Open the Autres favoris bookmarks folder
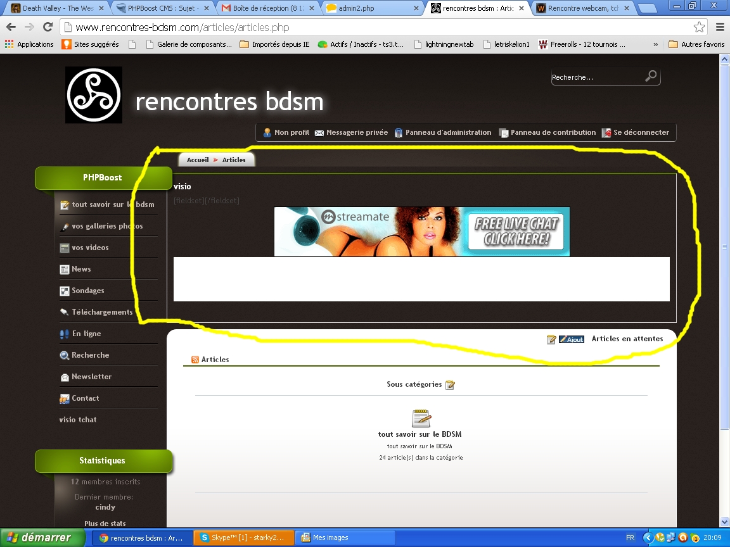730x547 pixels. pyautogui.click(x=696, y=44)
